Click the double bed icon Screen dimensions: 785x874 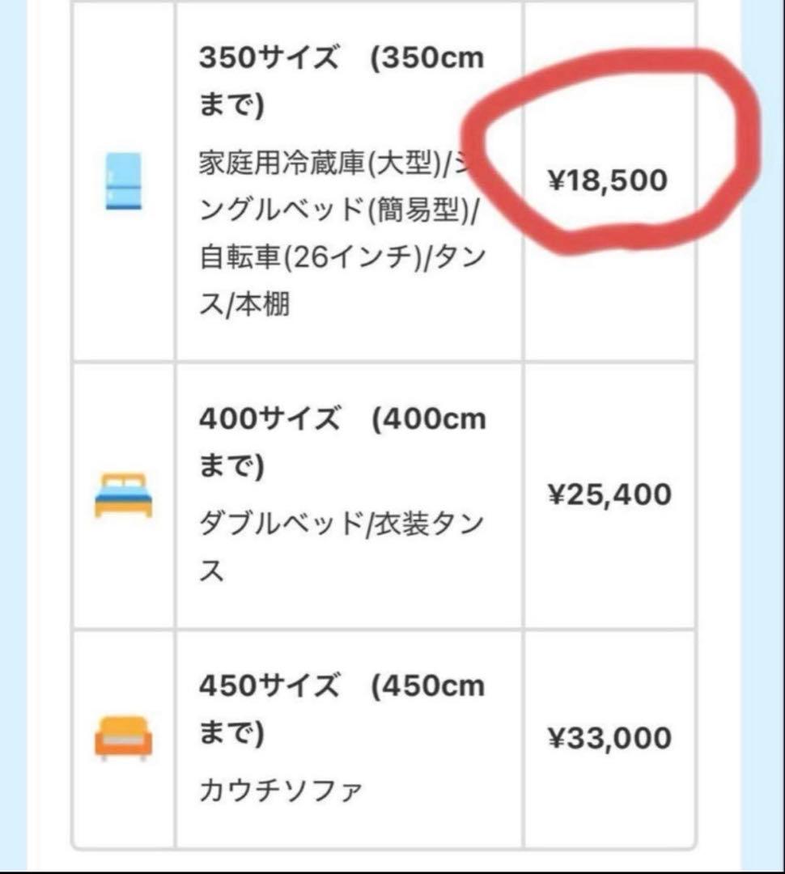click(x=123, y=494)
